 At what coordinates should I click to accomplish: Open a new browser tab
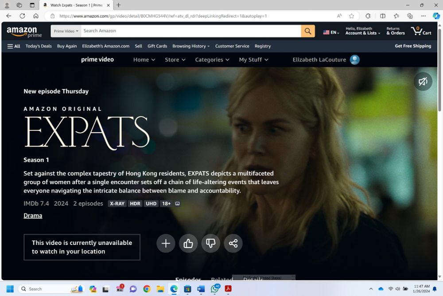(118, 5)
